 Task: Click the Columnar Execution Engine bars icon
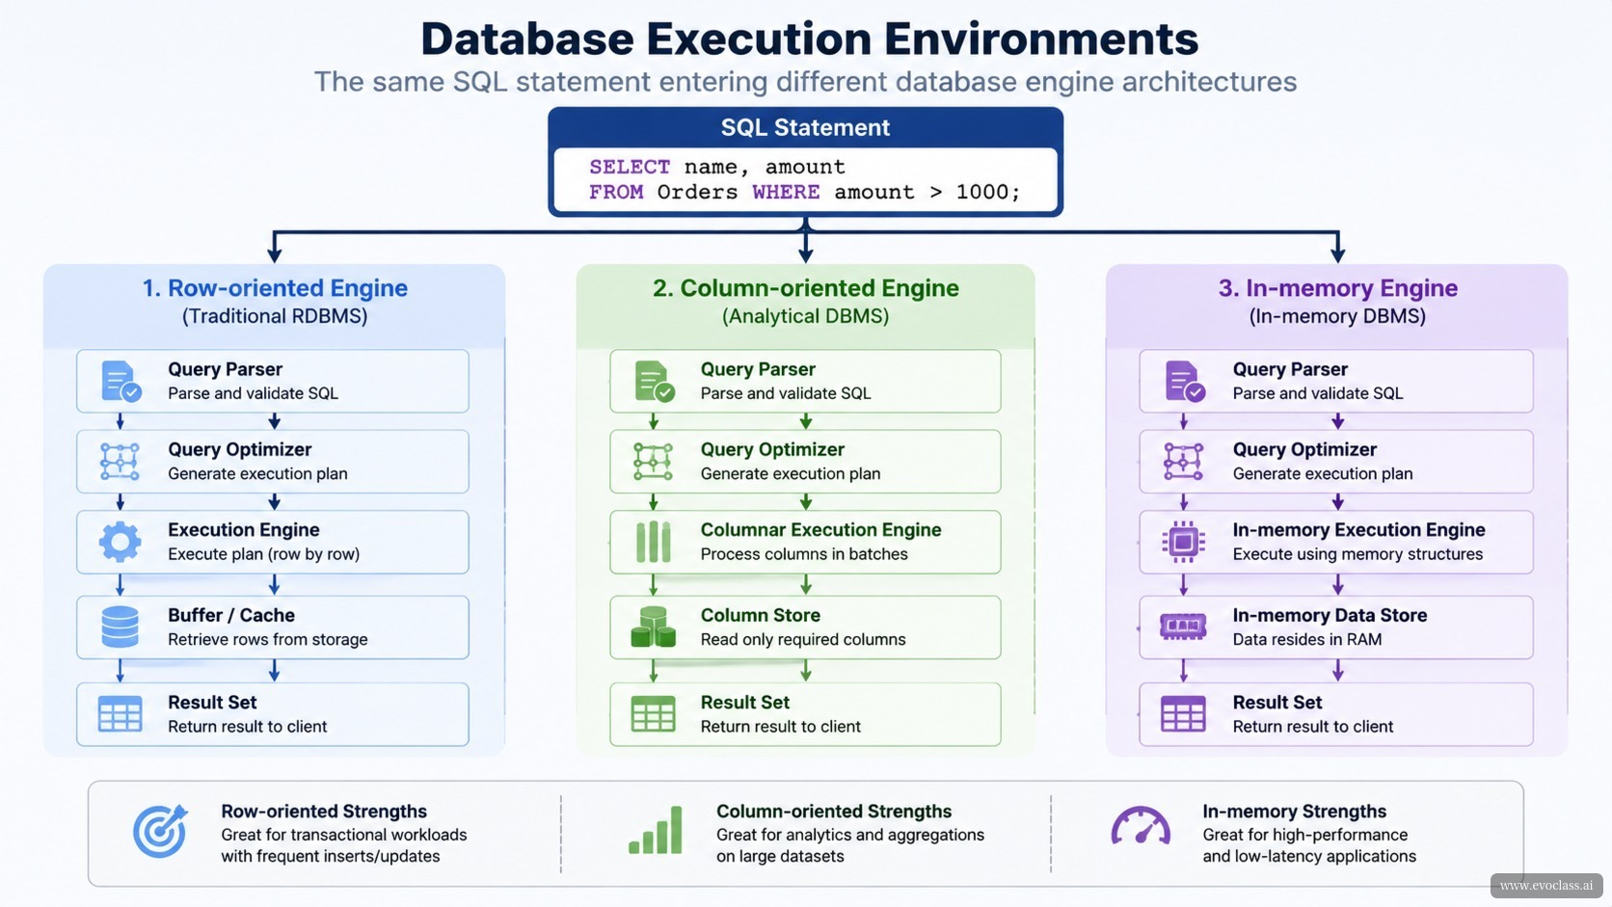coord(654,542)
